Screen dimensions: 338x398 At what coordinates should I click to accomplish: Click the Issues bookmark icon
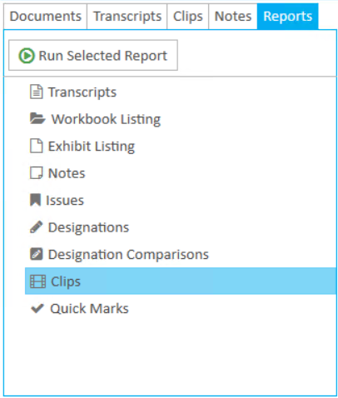[35, 200]
